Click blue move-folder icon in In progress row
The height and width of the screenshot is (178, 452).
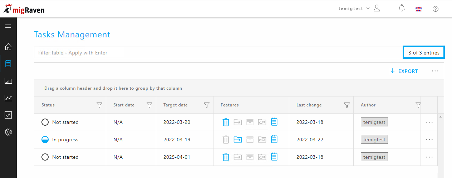coord(238,140)
